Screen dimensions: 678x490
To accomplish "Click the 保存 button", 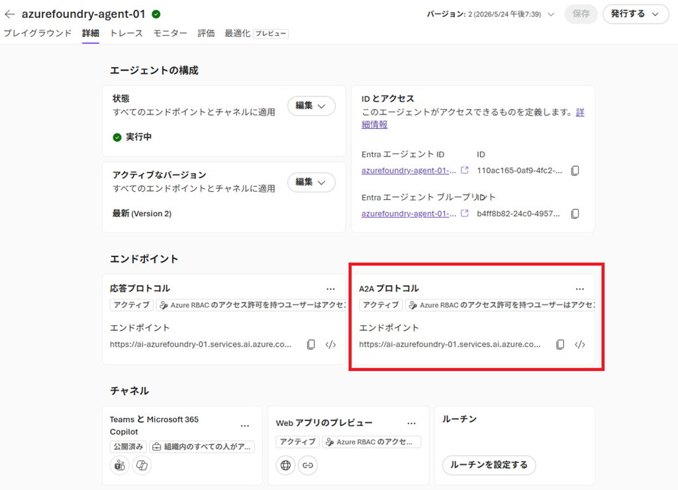I will coord(581,15).
